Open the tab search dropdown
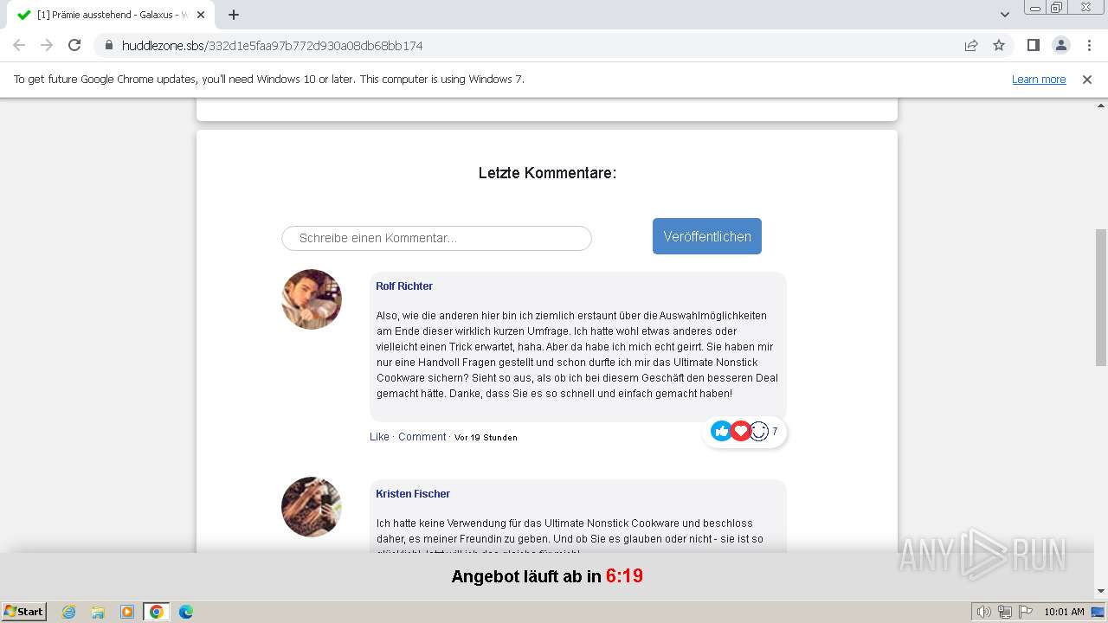This screenshot has height=623, width=1108. (x=1004, y=15)
